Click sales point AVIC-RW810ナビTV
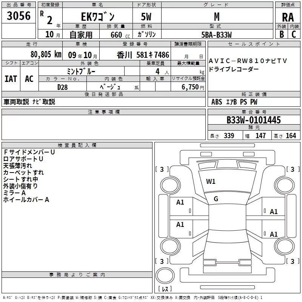 coord(248,61)
